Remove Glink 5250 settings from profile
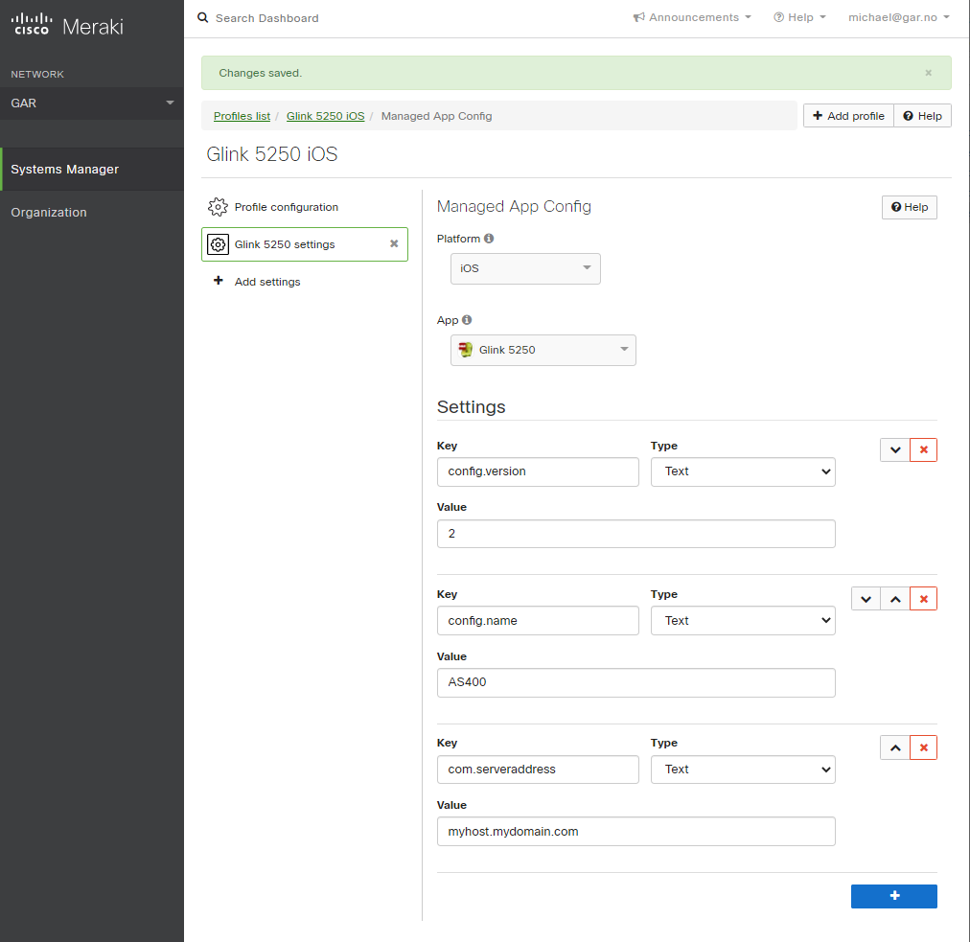Screen dimensions: 970x942 (393, 244)
